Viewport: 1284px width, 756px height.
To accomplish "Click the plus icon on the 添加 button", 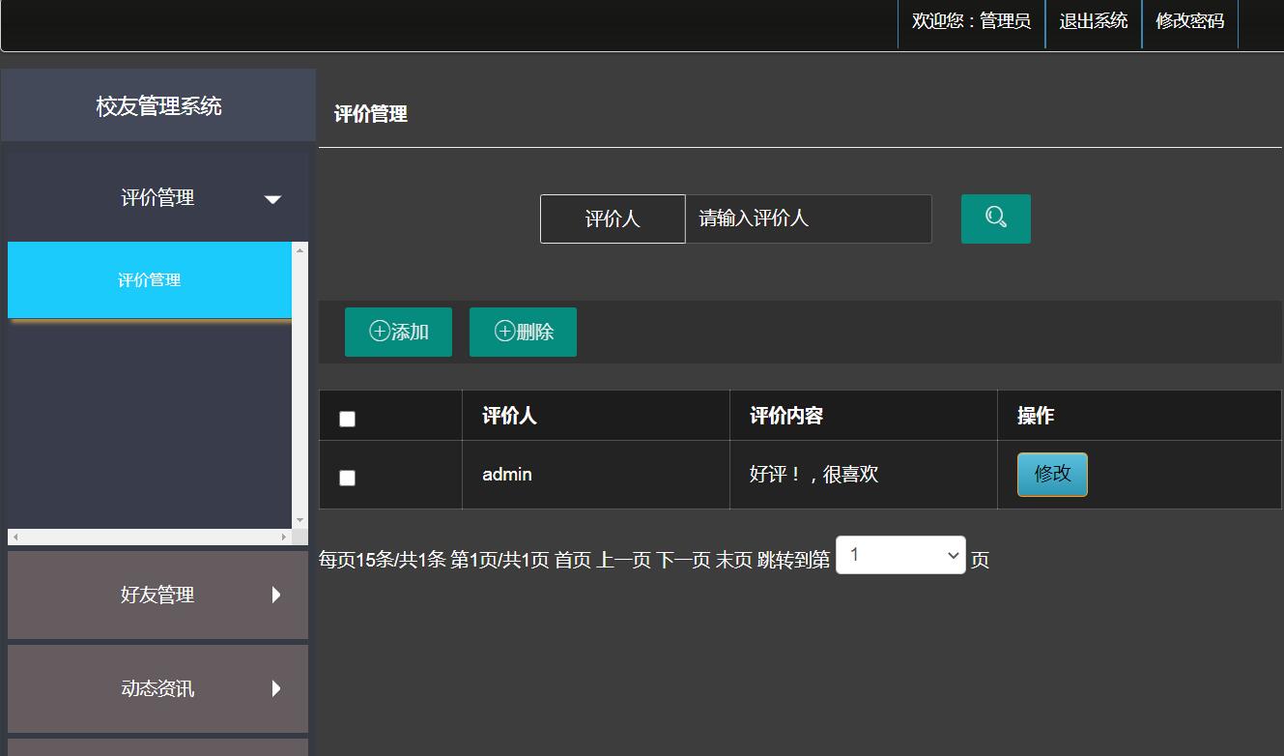I will [x=379, y=332].
